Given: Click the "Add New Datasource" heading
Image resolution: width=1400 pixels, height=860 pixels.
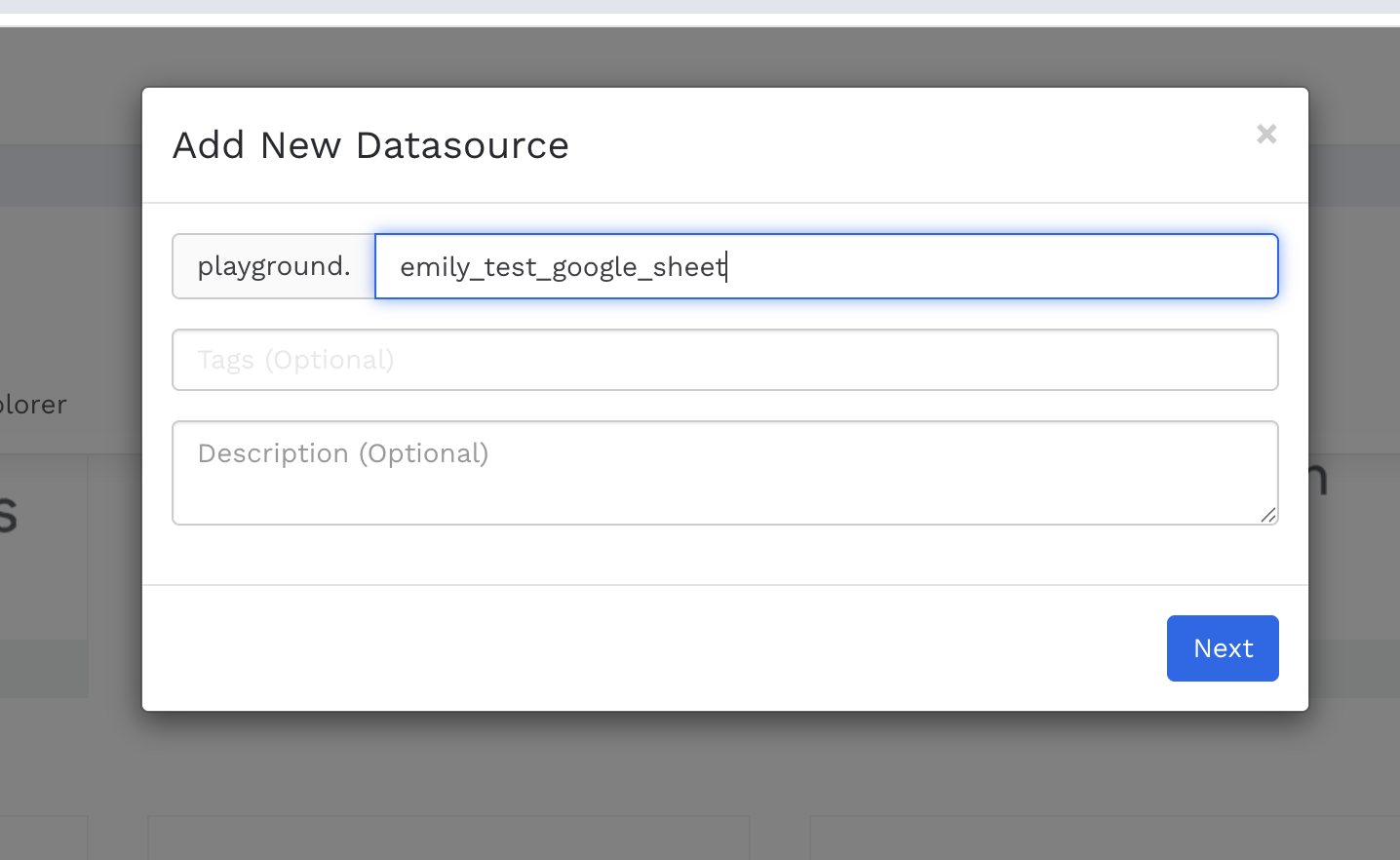Looking at the screenshot, I should [x=370, y=145].
